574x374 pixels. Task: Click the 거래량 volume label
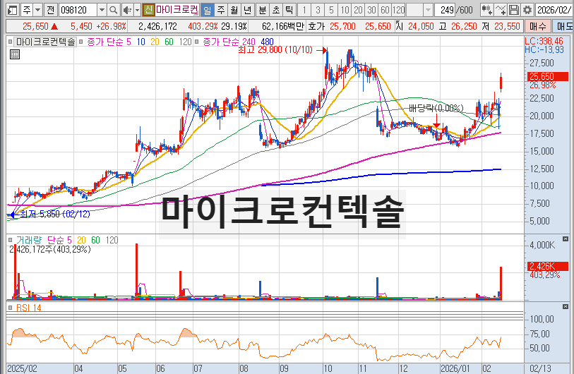pyautogui.click(x=29, y=240)
